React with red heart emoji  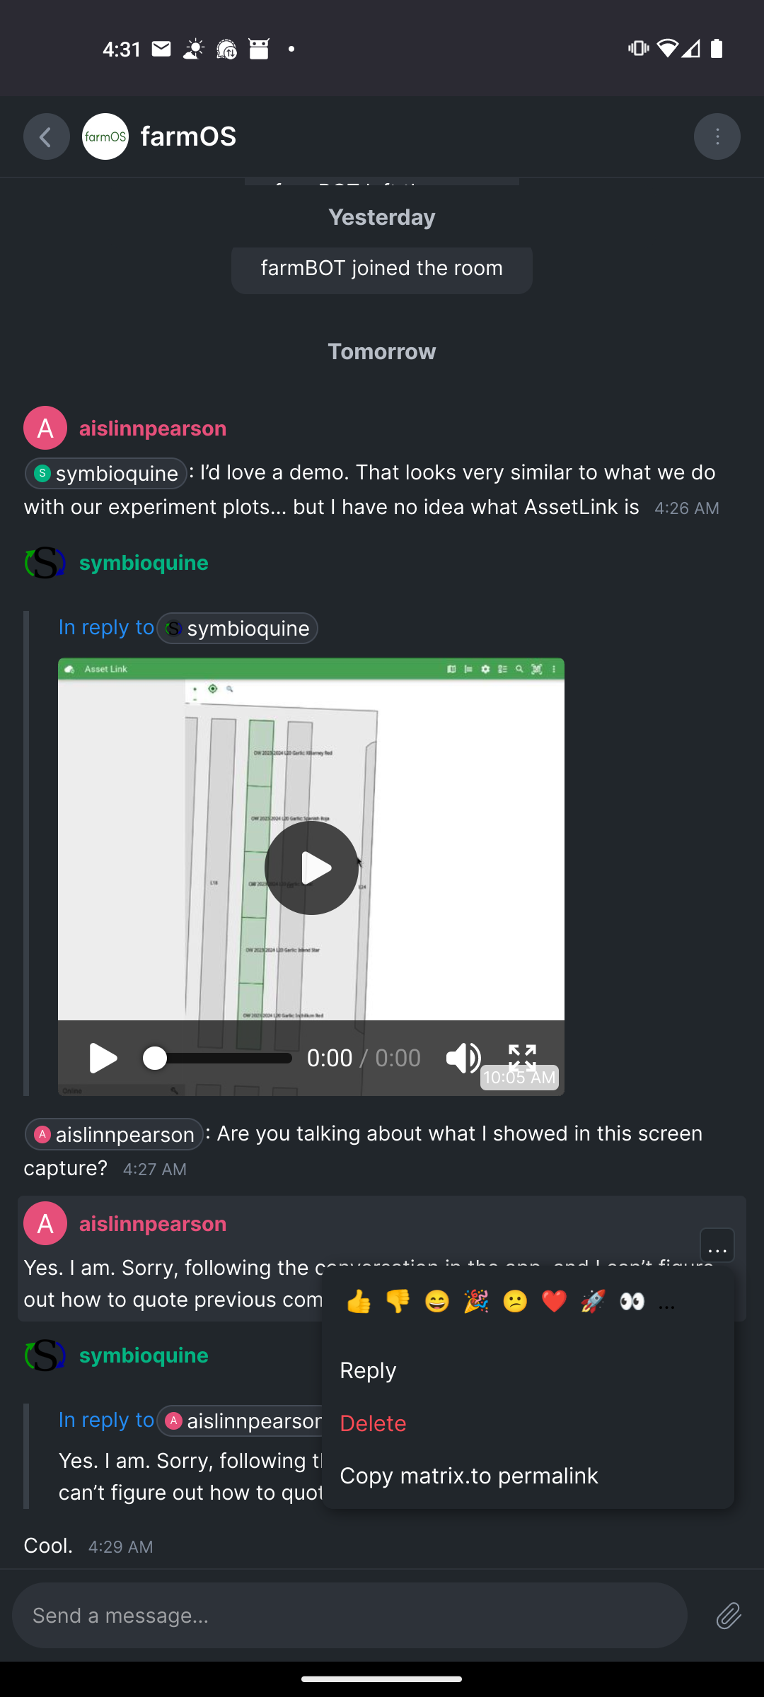[554, 1302]
